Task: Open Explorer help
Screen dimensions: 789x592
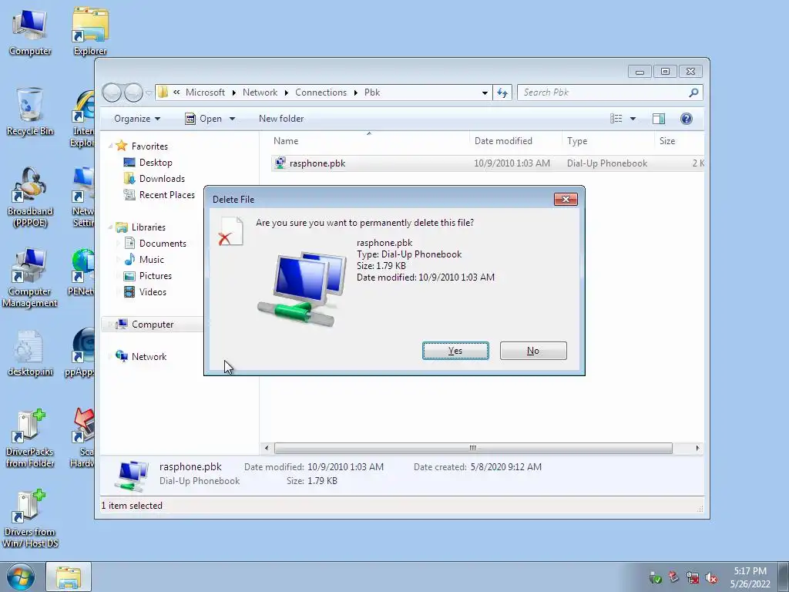Action: click(x=687, y=119)
